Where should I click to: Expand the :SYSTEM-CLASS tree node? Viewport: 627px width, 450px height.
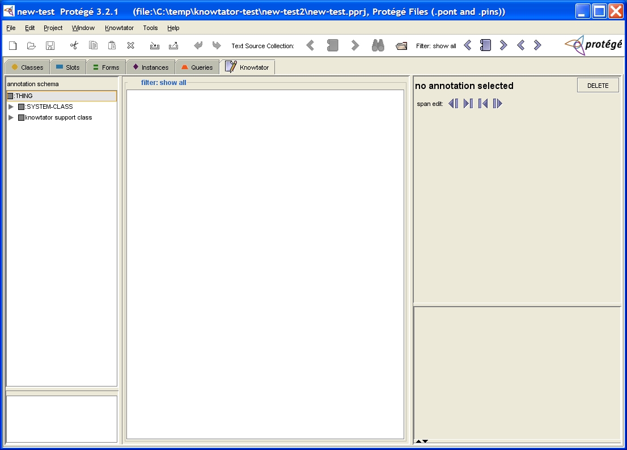(x=11, y=107)
